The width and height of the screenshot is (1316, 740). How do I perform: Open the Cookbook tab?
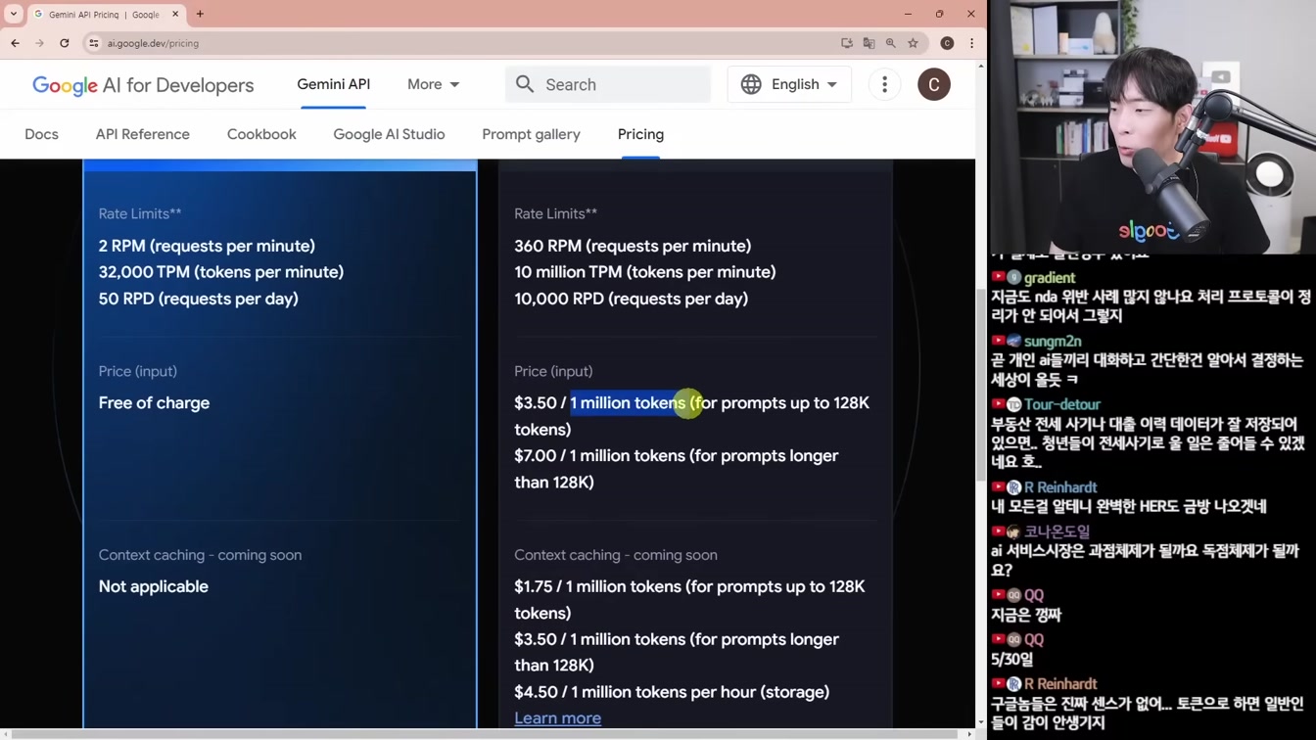(x=261, y=134)
